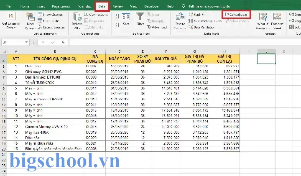Launch Text to Columns wizard
Image resolution: width=301 pixels, height=176 pixels.
tap(180, 21)
